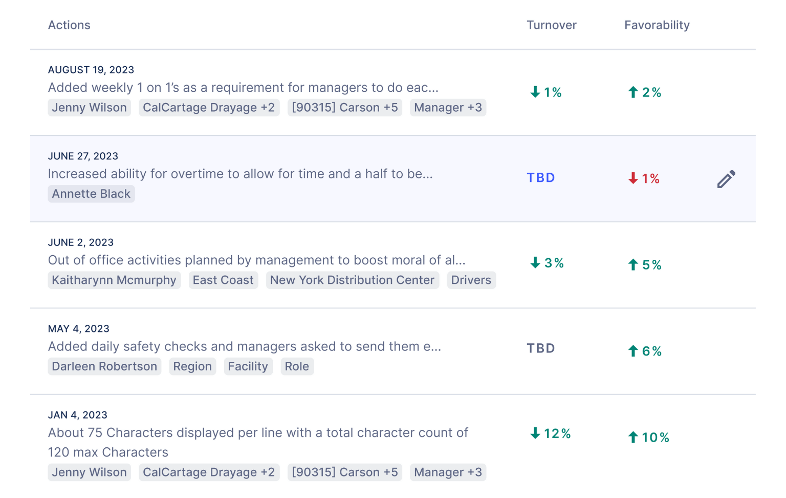This screenshot has width=786, height=498.
Task: Expand the CalCartage Drayage +2 tag on August 19 row
Action: (209, 107)
